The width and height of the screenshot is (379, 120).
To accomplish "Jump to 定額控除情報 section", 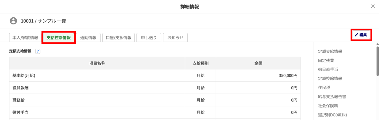I will (x=330, y=78).
